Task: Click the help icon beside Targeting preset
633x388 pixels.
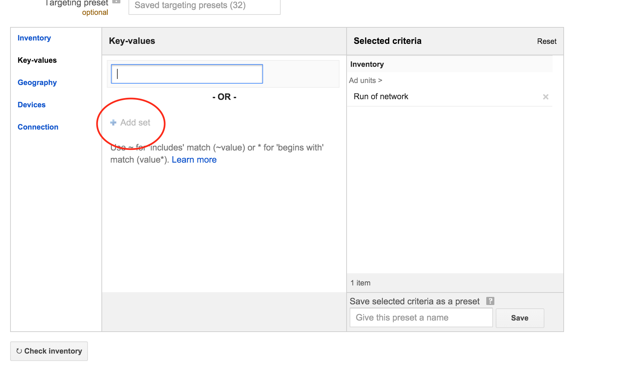Action: point(116,2)
